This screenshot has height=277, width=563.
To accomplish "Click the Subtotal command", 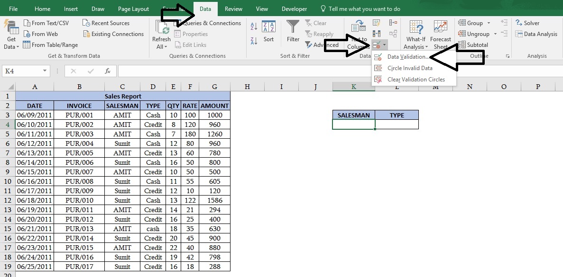I will point(473,45).
